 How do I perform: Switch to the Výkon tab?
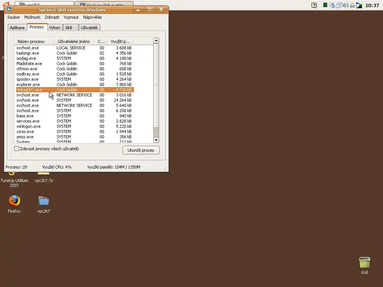coord(55,28)
